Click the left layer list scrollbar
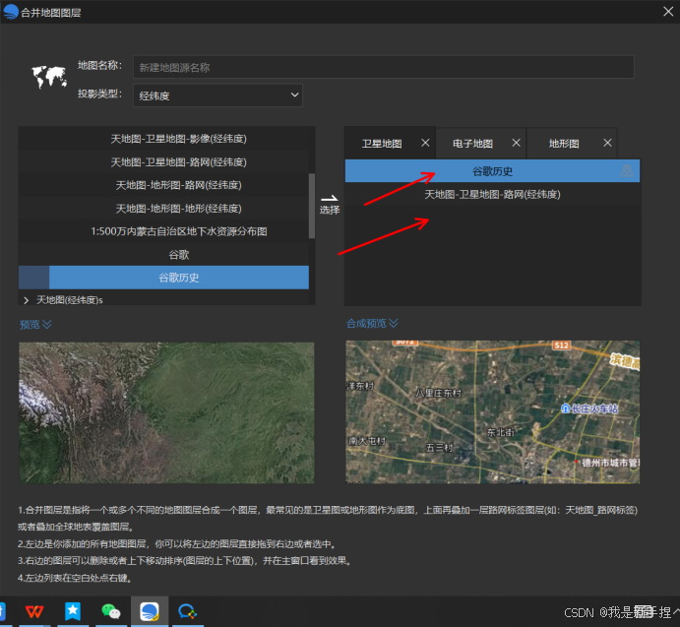The height and width of the screenshot is (627, 680). point(312,206)
